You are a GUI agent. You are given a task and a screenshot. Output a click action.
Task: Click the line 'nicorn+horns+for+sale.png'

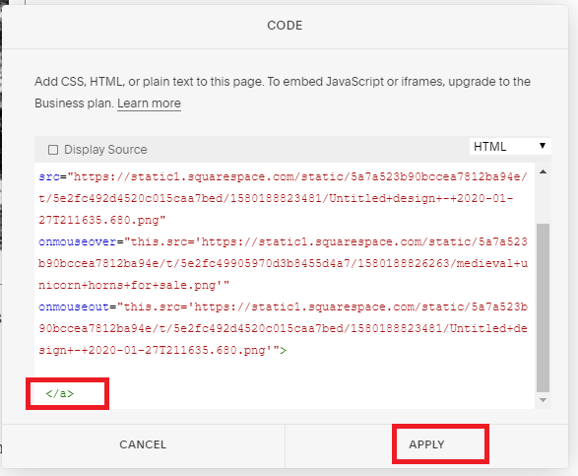pyautogui.click(x=134, y=285)
